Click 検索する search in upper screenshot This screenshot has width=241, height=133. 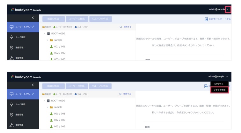(x=125, y=27)
